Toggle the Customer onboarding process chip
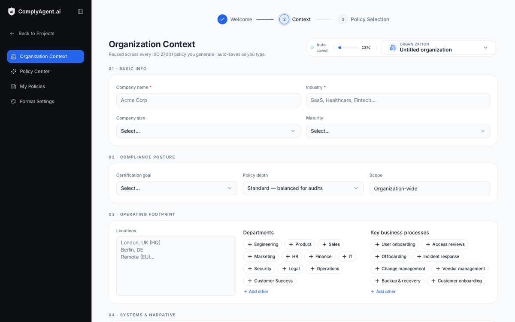Viewport: 515px width, 322px height. (x=456, y=281)
